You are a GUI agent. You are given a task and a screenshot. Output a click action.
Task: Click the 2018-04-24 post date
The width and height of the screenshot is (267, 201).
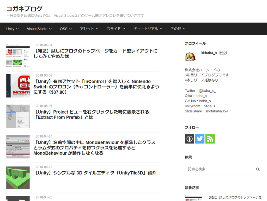coord(44,136)
